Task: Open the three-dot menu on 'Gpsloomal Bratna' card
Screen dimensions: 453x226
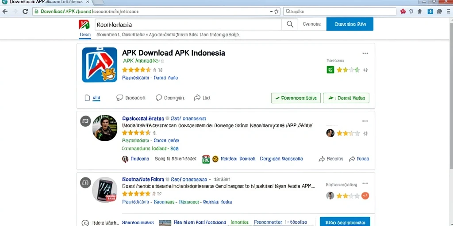Action: pos(365,121)
